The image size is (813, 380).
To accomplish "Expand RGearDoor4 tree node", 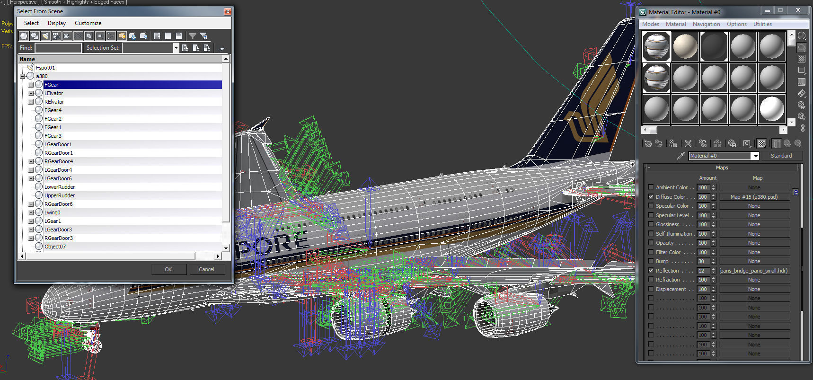I will pyautogui.click(x=31, y=161).
